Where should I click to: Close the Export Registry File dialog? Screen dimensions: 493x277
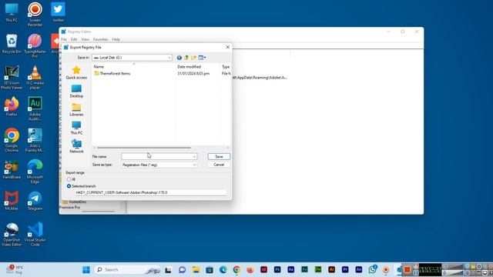(x=228, y=47)
